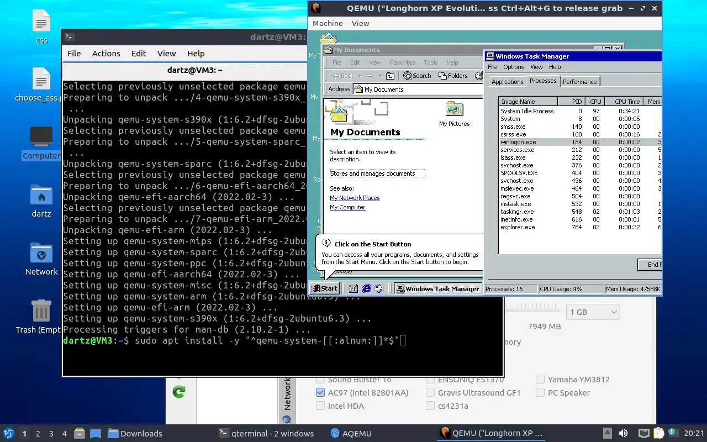Open My Documents Favorites menu

coord(402,62)
